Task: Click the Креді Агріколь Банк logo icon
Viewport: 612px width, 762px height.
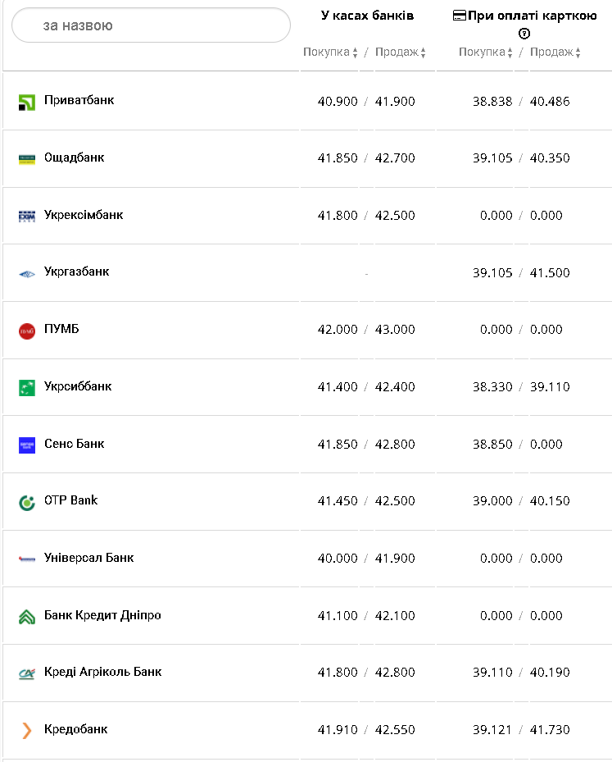Action: coord(27,673)
